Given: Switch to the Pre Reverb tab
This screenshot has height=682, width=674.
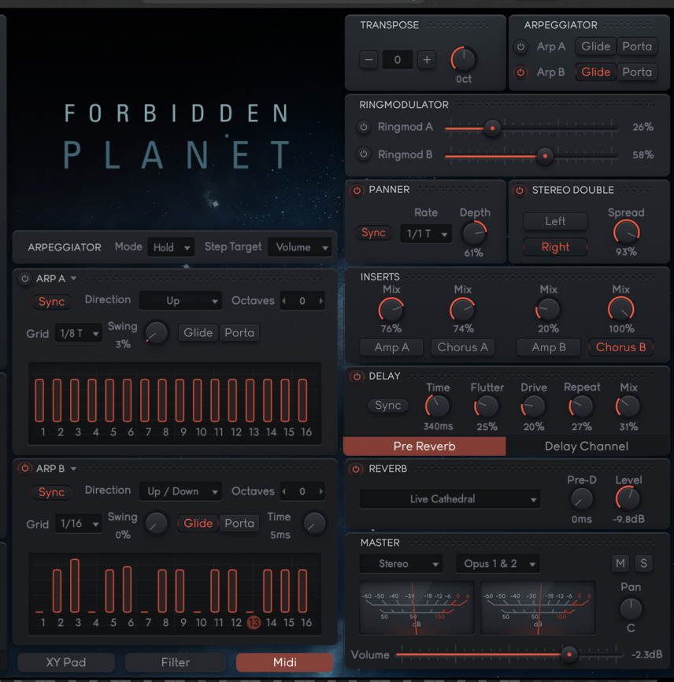Looking at the screenshot, I should [424, 447].
